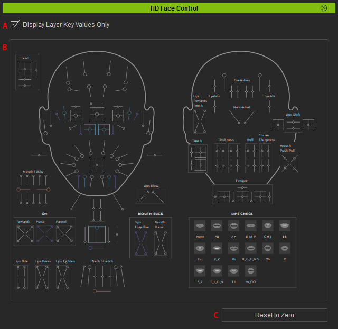This screenshot has height=329, width=338.
Task: Select the Oh viseme lips icon
Action: pos(268,248)
